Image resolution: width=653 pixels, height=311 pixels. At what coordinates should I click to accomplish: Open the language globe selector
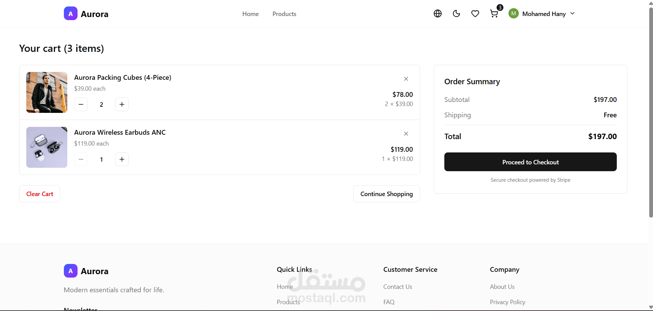click(x=437, y=14)
